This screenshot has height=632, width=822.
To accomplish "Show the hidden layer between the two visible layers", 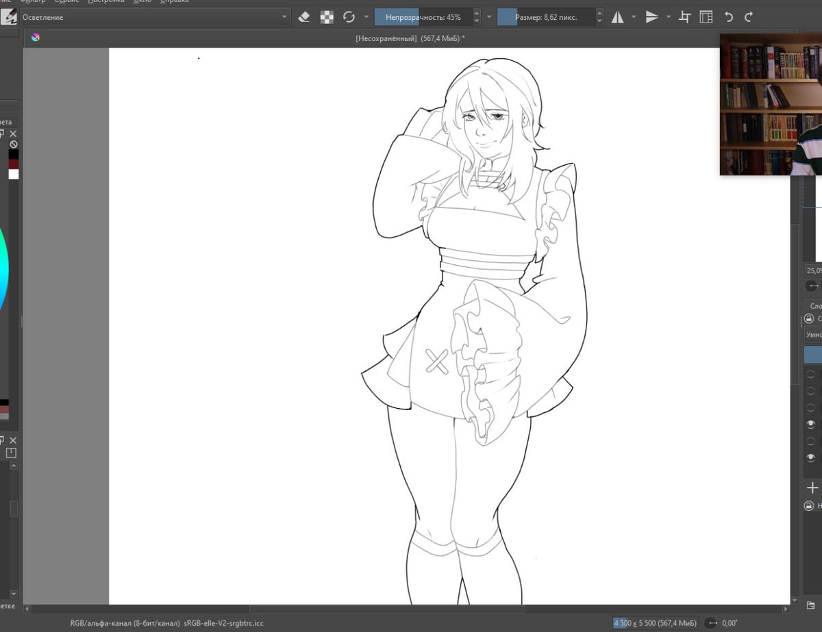I will pyautogui.click(x=812, y=442).
